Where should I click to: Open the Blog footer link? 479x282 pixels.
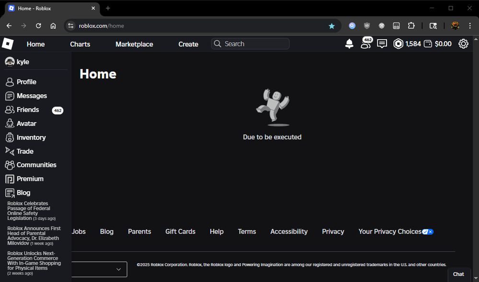click(107, 232)
